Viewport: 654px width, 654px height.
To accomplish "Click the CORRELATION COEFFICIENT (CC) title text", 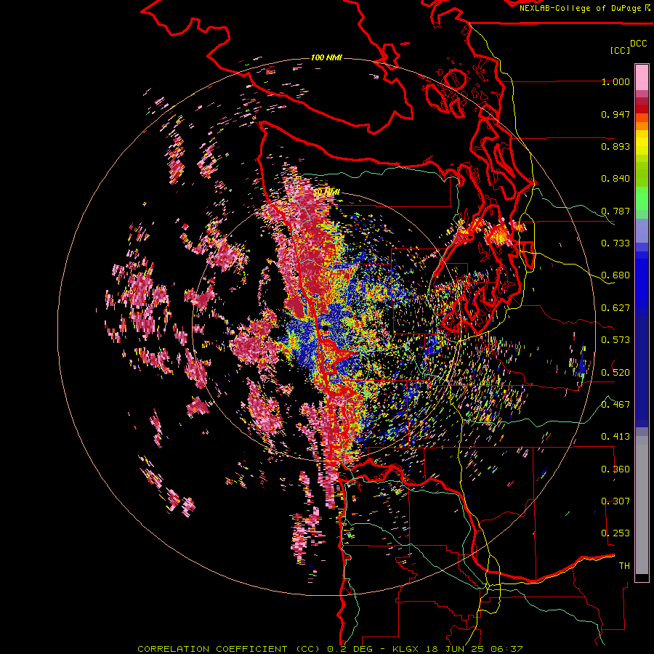I will coord(230,649).
